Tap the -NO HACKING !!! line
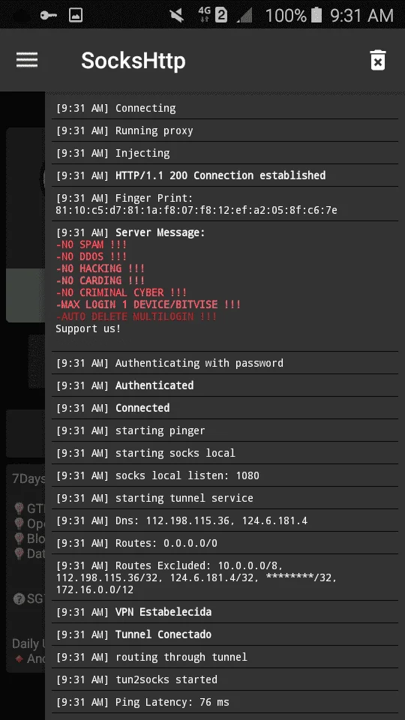The height and width of the screenshot is (720, 405). click(100, 268)
